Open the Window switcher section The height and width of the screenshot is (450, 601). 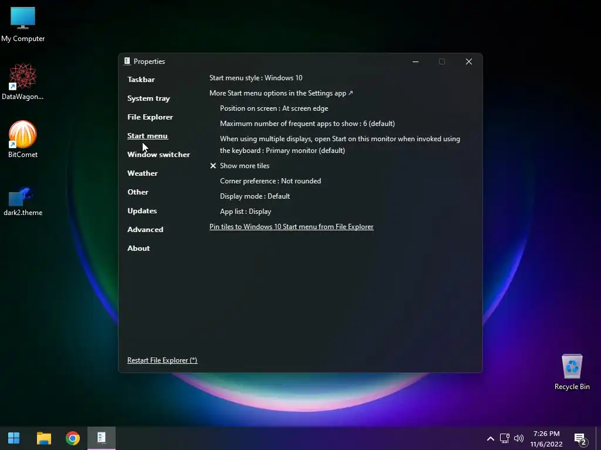158,155
